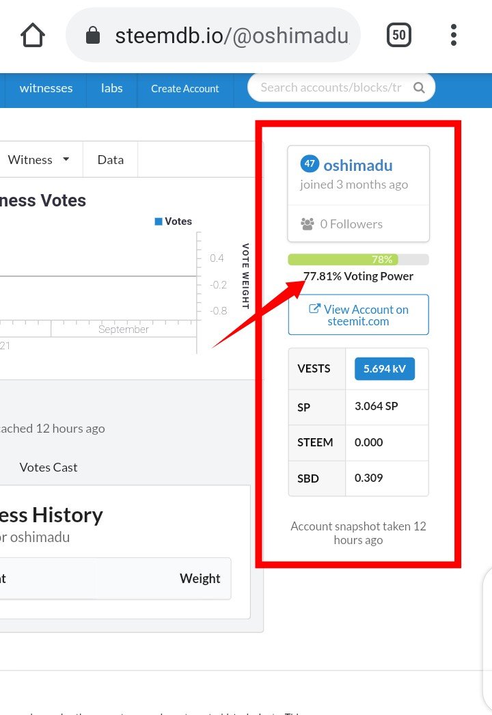Viewport: 492px width, 715px height.
Task: Open the browser tab switcher showing 50
Action: (399, 35)
